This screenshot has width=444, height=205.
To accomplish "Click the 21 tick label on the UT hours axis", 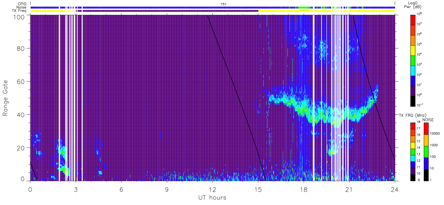I will 349,189.
